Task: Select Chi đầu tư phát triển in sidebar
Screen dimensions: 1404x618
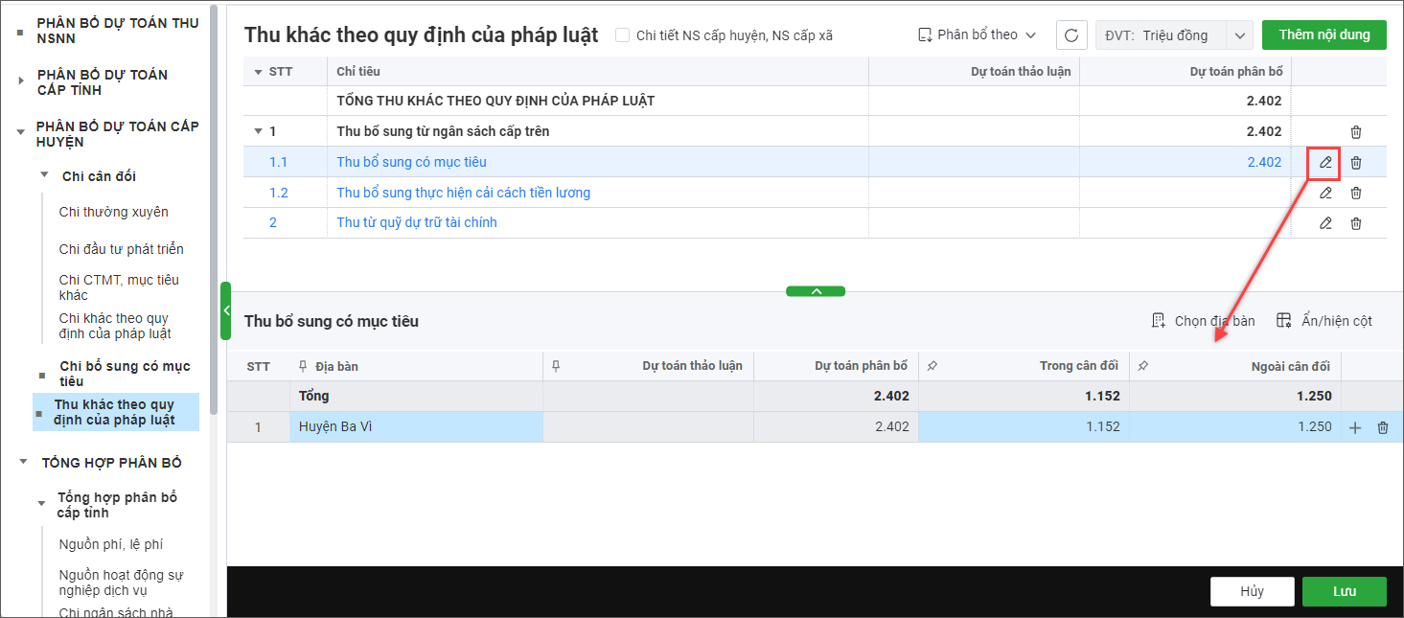Action: (x=121, y=249)
